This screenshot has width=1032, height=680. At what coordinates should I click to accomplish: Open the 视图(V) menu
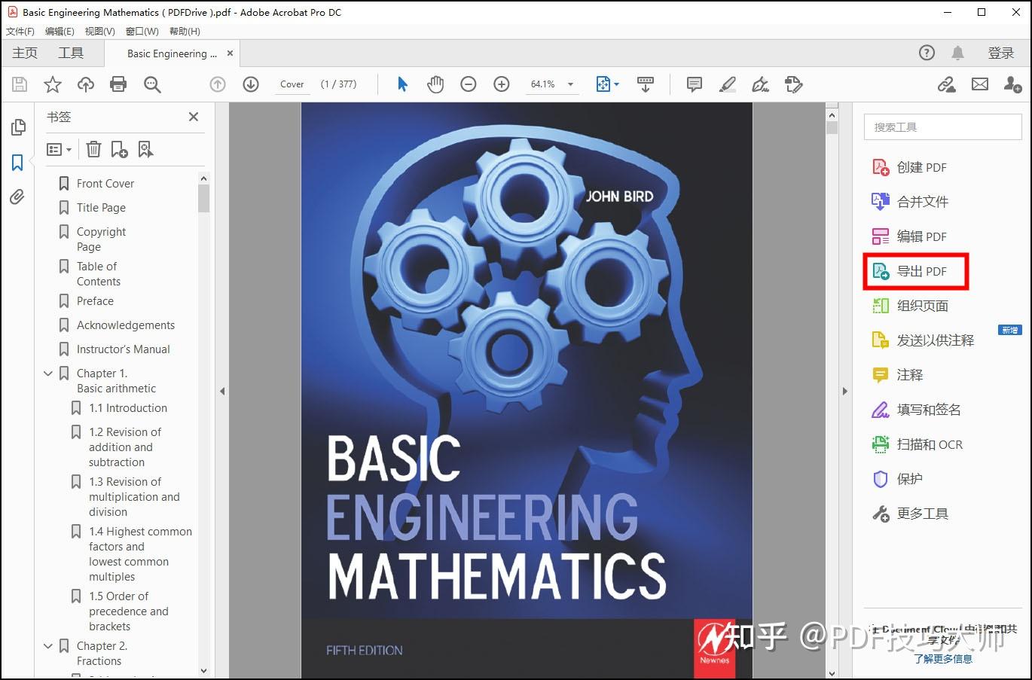[99, 32]
